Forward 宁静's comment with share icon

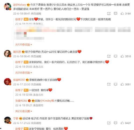pyautogui.click(x=109, y=123)
